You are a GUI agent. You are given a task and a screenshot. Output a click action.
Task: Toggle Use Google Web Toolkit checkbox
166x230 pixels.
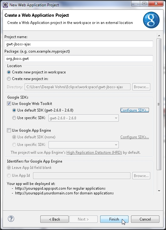tap(9, 104)
